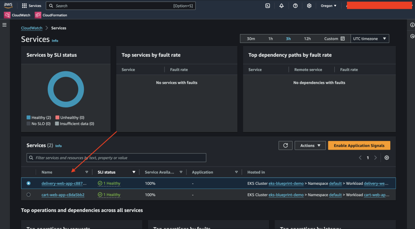Go to the previous page arrow
415x229 pixels.
tap(360, 158)
